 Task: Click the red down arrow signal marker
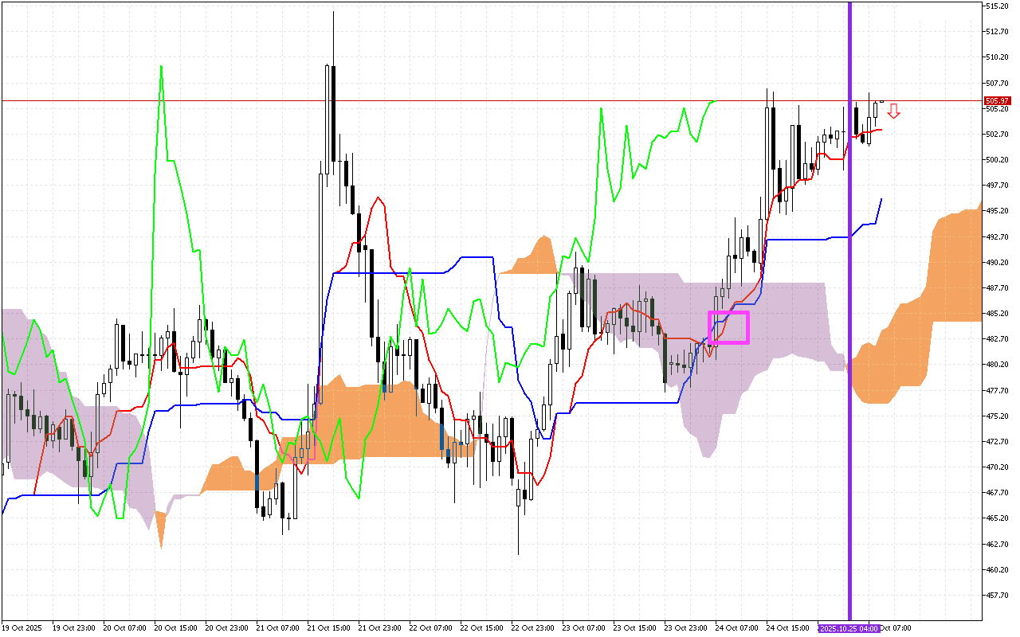click(x=894, y=111)
